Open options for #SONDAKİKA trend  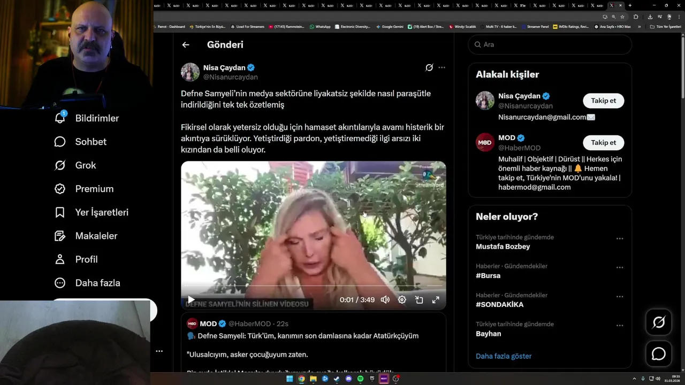[x=620, y=296]
